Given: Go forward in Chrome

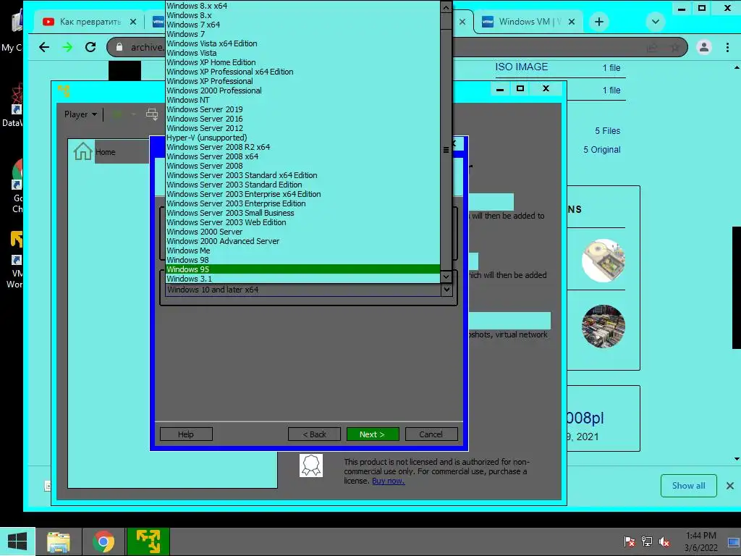Looking at the screenshot, I should pos(67,47).
